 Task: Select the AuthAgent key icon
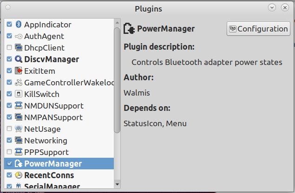[19, 36]
